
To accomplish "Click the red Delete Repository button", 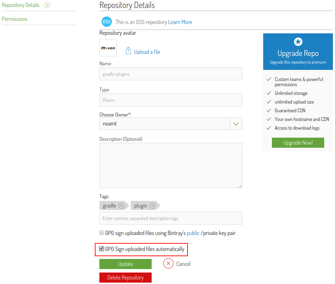I will pos(125,277).
